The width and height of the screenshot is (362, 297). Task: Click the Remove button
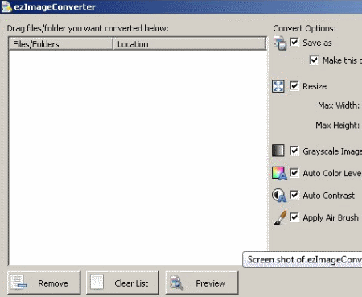44,283
